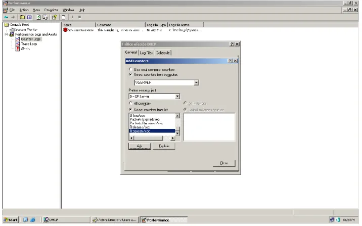Click the Back arrow in the toolbar
Image resolution: width=362 pixels, height=226 pixels.
6,17
